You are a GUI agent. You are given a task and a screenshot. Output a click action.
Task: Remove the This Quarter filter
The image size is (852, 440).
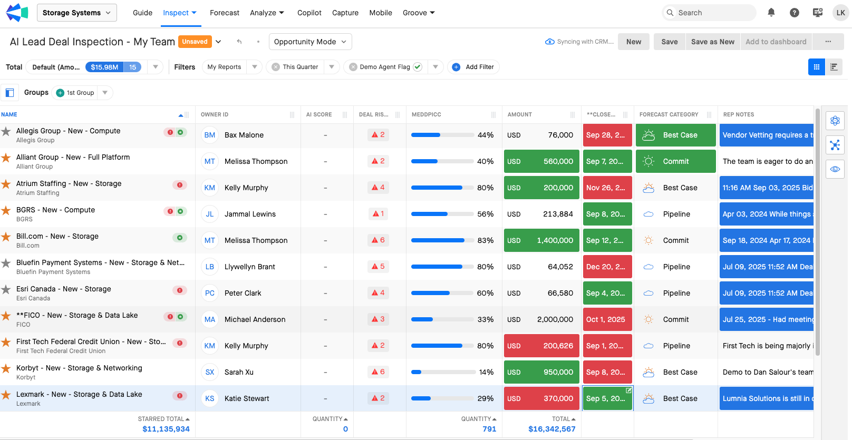(x=276, y=67)
